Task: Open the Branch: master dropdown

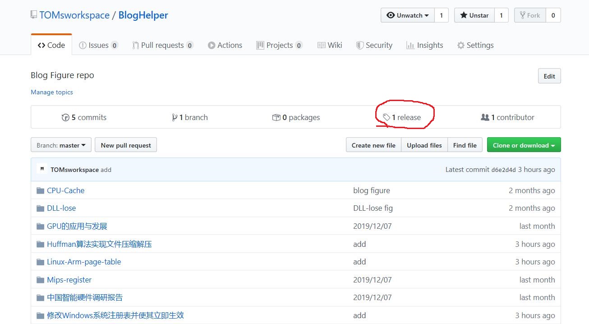Action: [60, 145]
